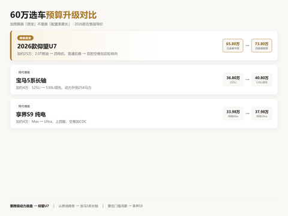
Task: Click the 73.80万 price box
Action: [x=262, y=46]
